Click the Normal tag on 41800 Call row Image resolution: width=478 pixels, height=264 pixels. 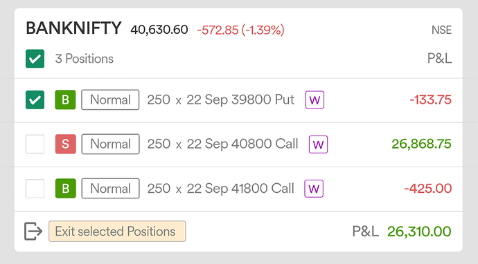[110, 188]
